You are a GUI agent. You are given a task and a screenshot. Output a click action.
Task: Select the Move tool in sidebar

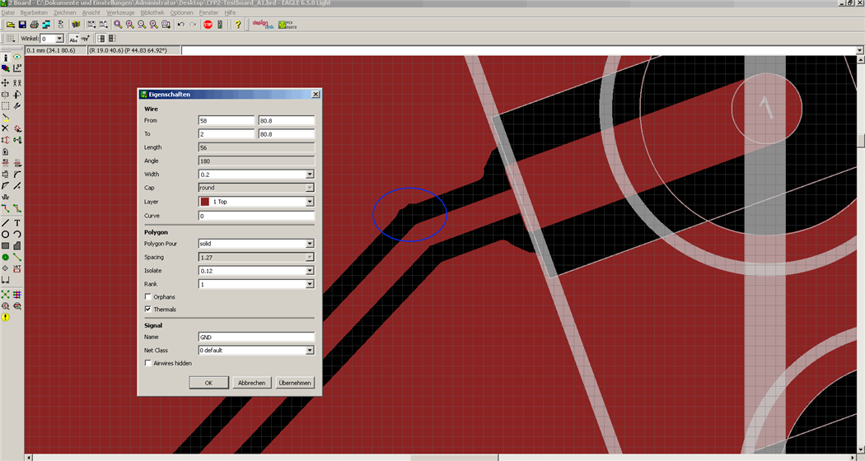[x=5, y=83]
